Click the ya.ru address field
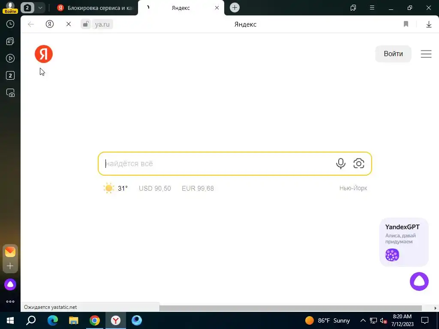 tap(102, 24)
